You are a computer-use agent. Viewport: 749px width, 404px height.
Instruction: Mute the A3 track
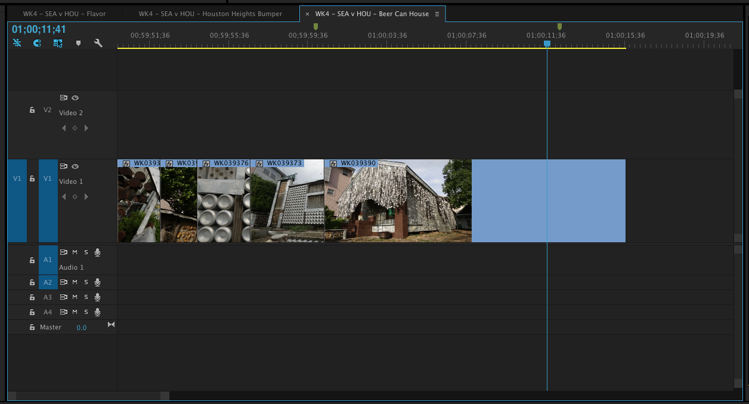pos(75,297)
